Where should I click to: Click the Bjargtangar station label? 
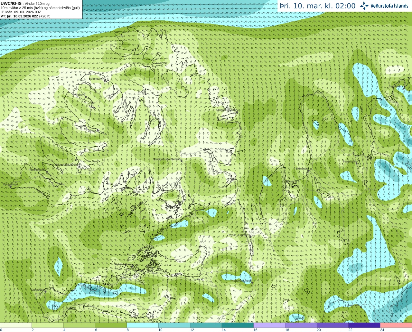click(11, 184)
